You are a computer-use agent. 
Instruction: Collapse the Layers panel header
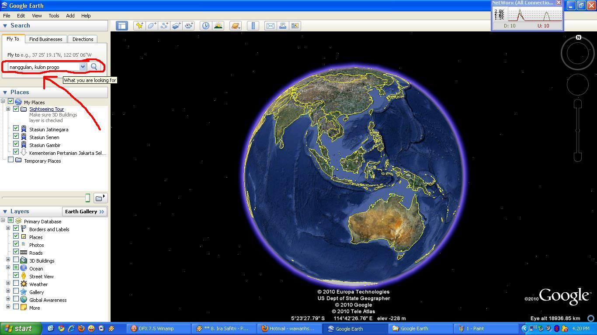point(5,212)
